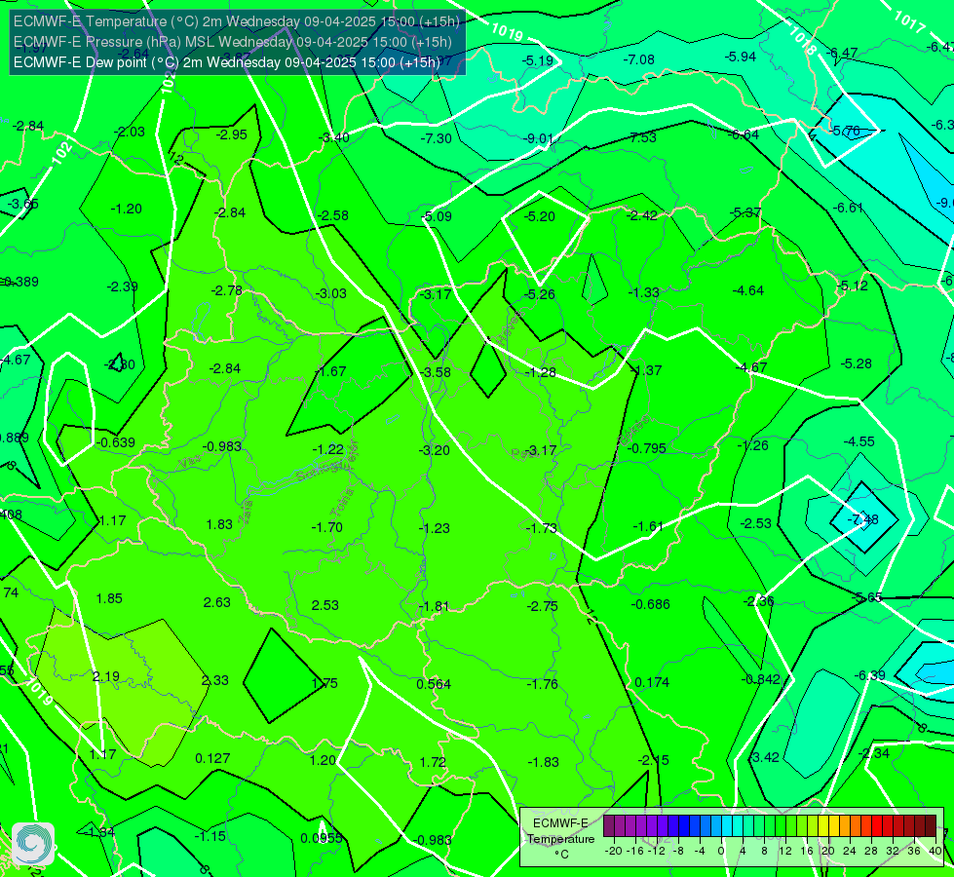Select the ECMWF-E Pressure MSL layer label
This screenshot has height=877, width=954.
[x=233, y=41]
